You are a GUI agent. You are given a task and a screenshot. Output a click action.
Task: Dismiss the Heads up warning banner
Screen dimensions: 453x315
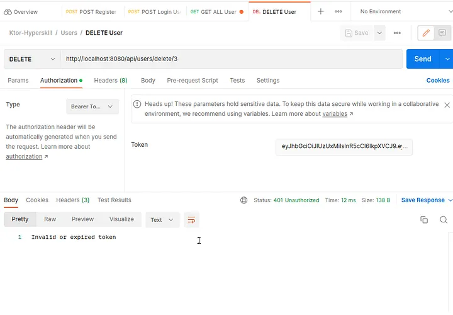tap(447, 105)
